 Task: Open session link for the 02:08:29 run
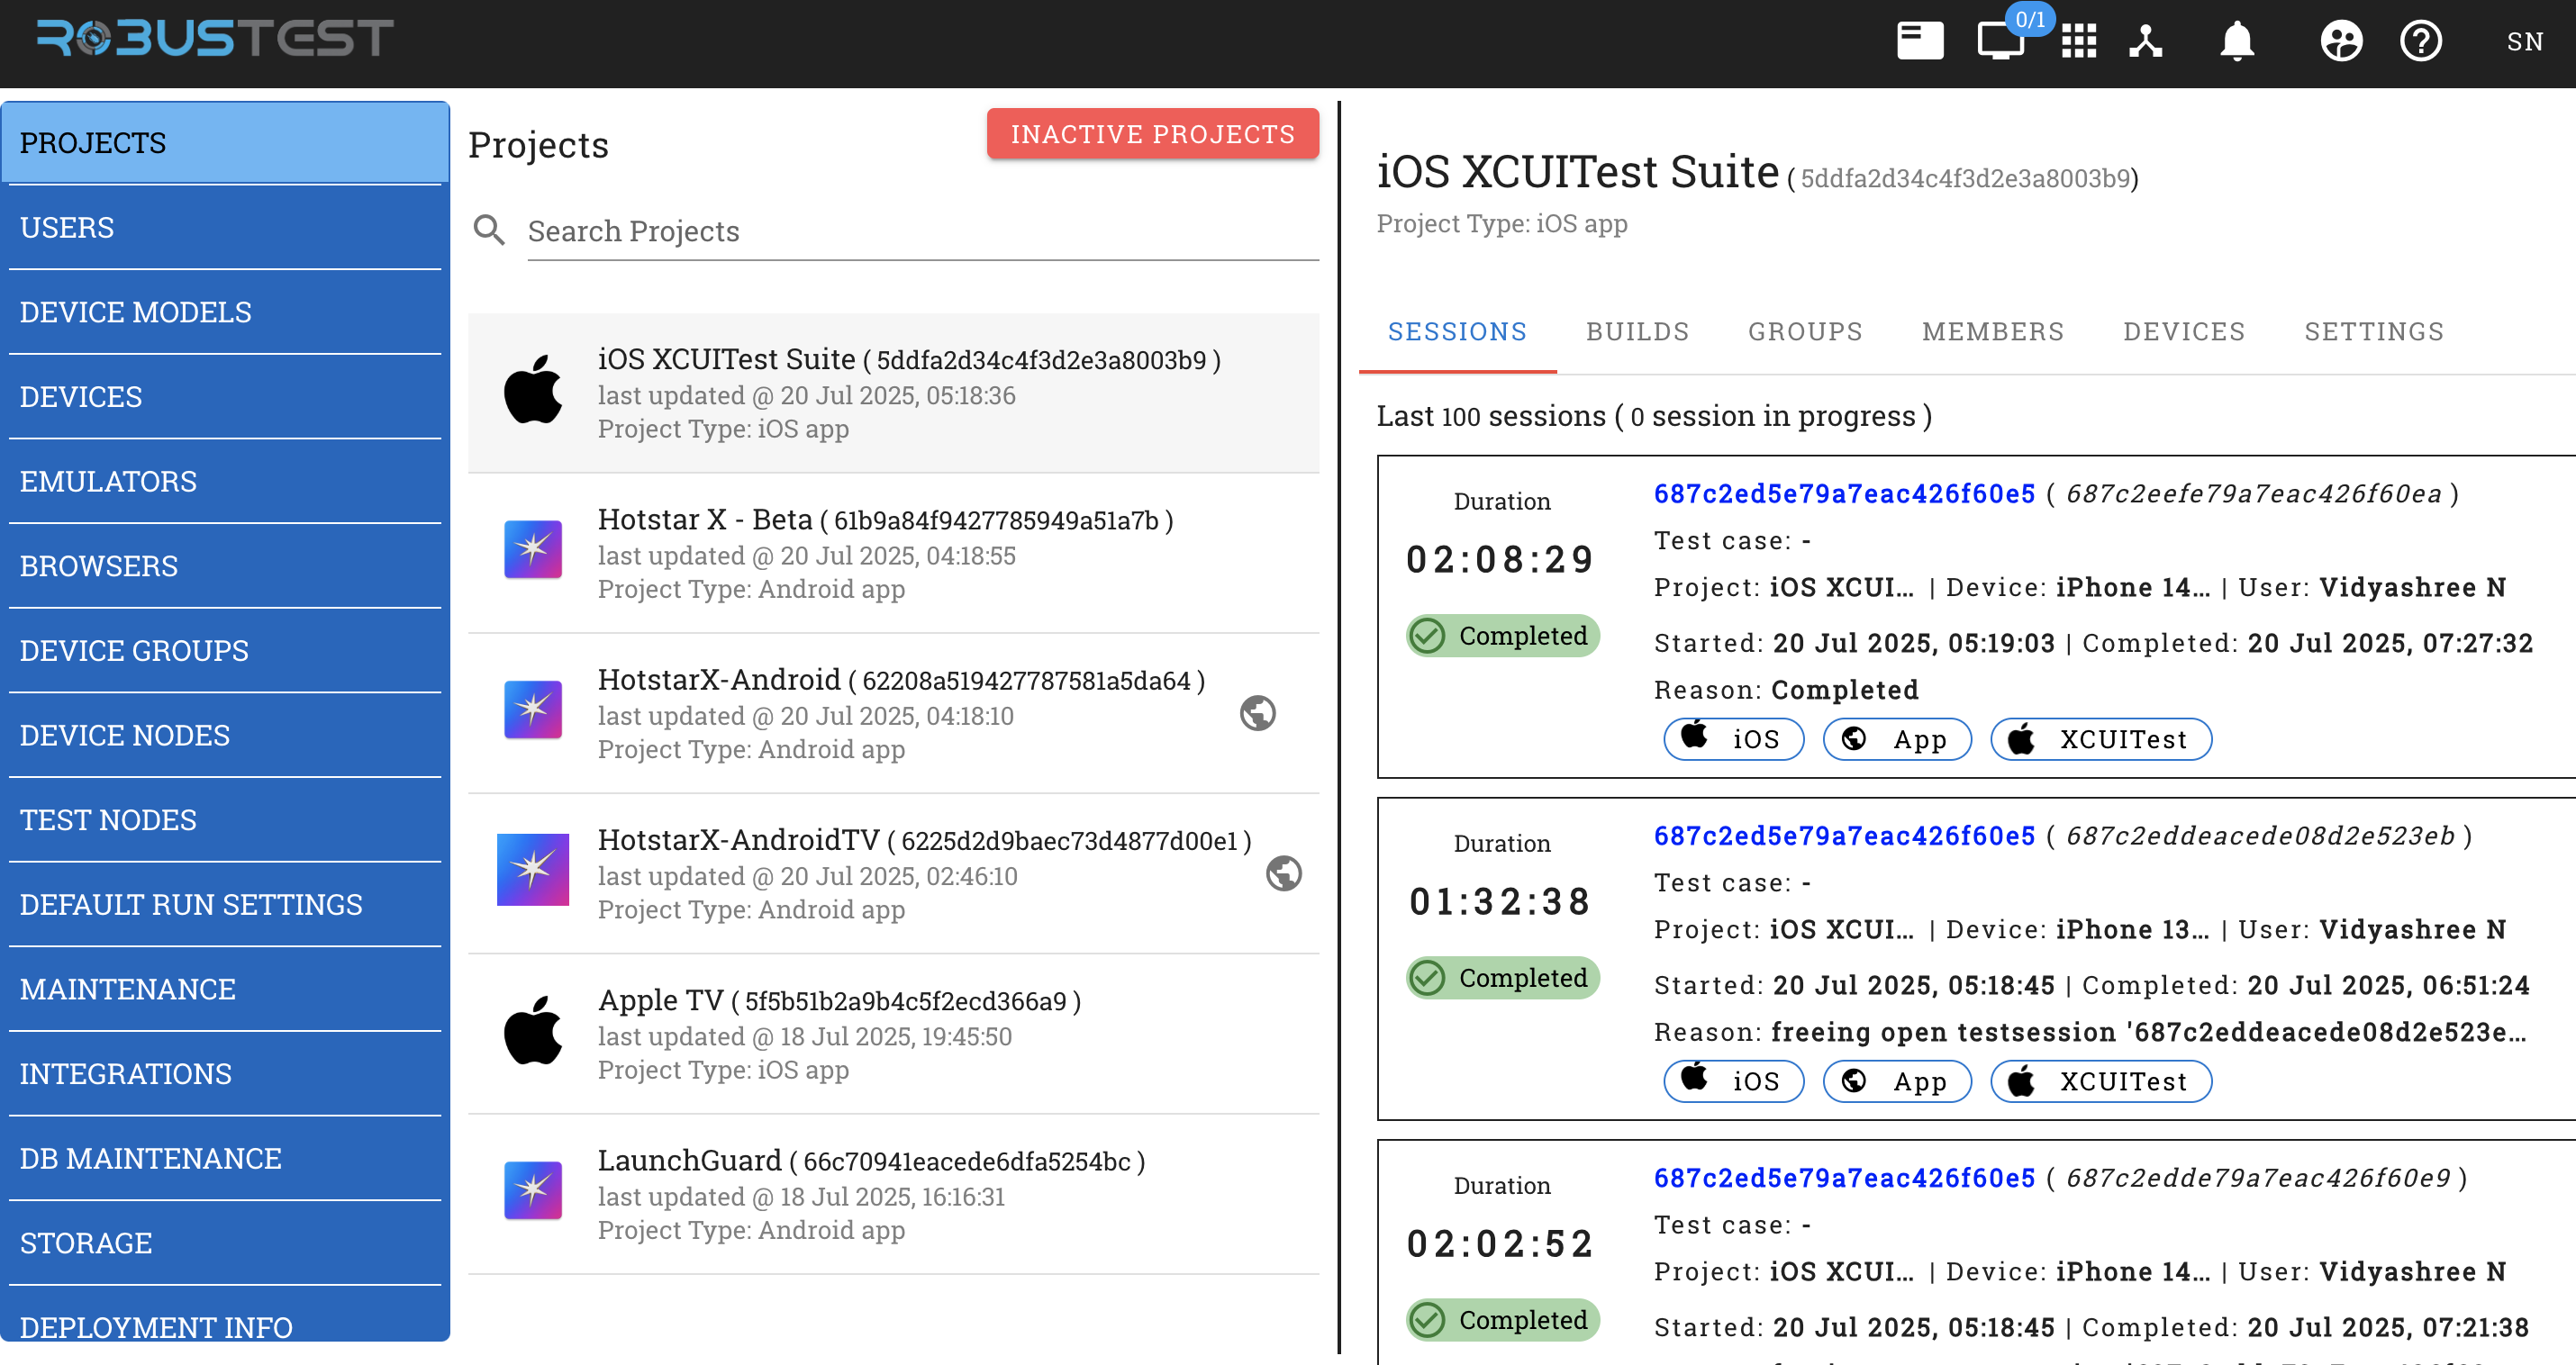click(1844, 493)
